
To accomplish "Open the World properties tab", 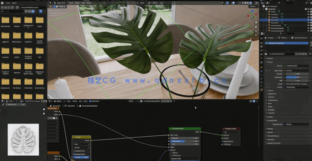I will pyautogui.click(x=261, y=58).
